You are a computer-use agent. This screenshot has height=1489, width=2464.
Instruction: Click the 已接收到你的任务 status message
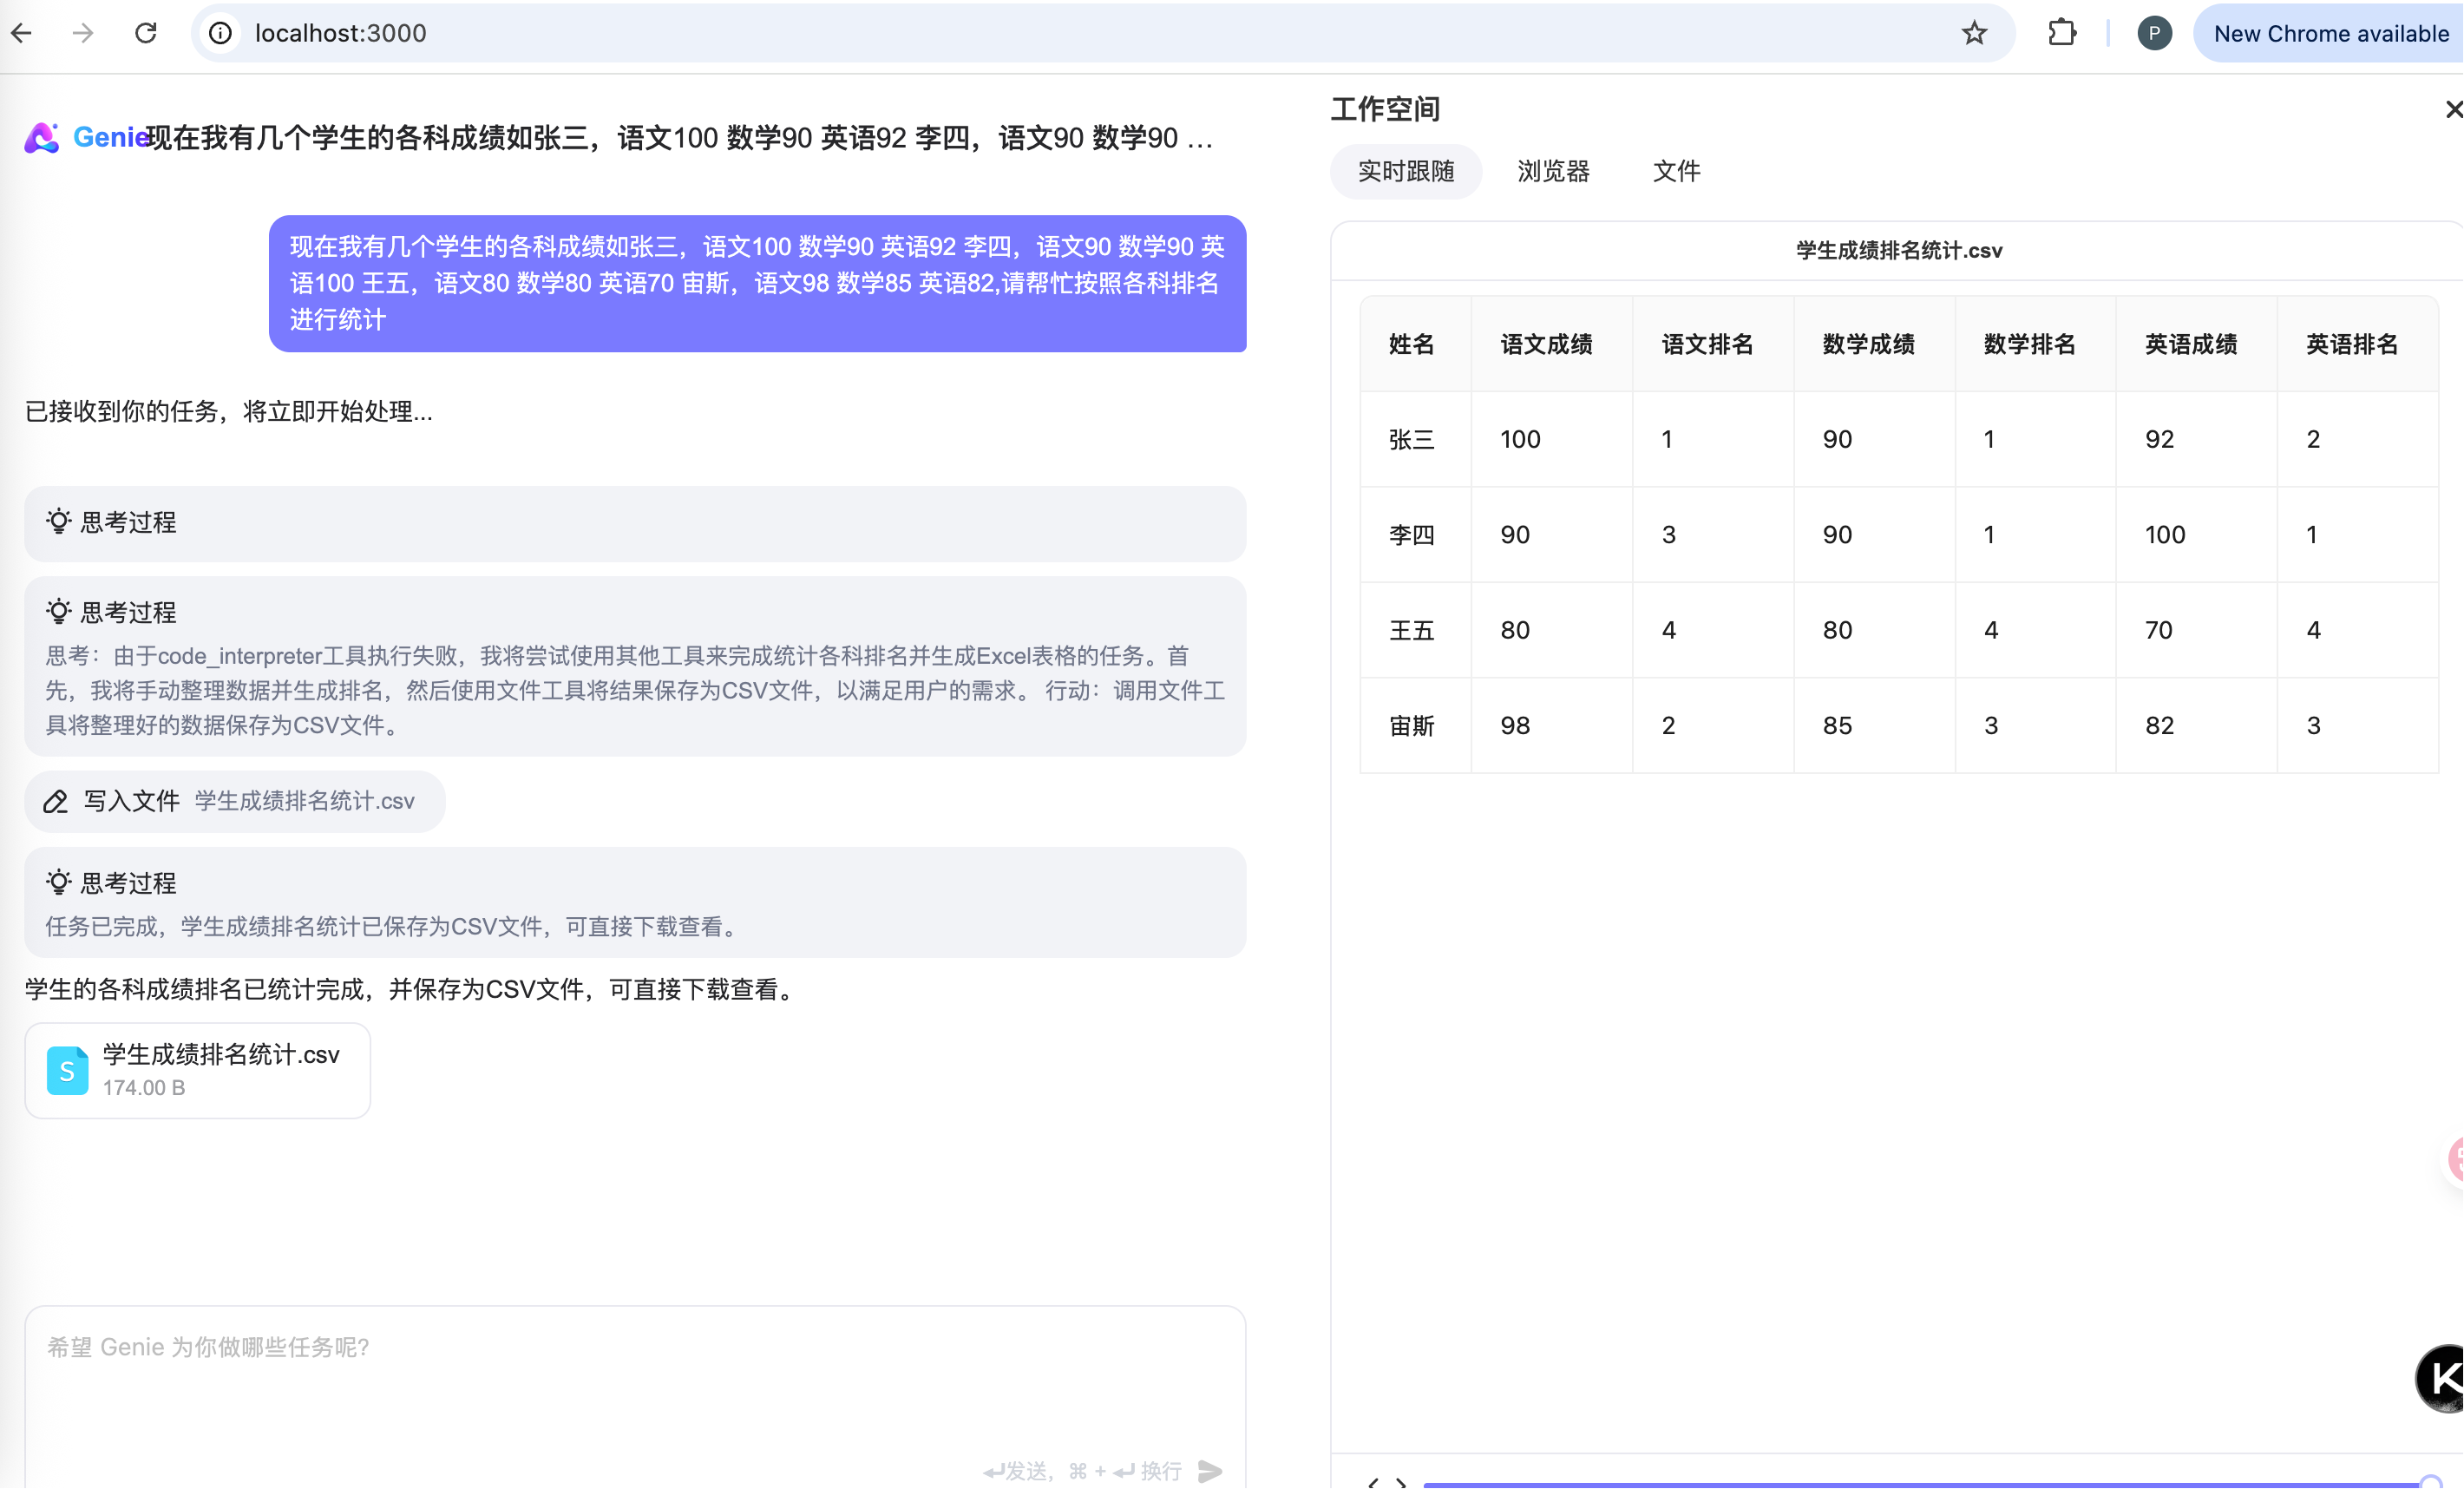coord(229,412)
